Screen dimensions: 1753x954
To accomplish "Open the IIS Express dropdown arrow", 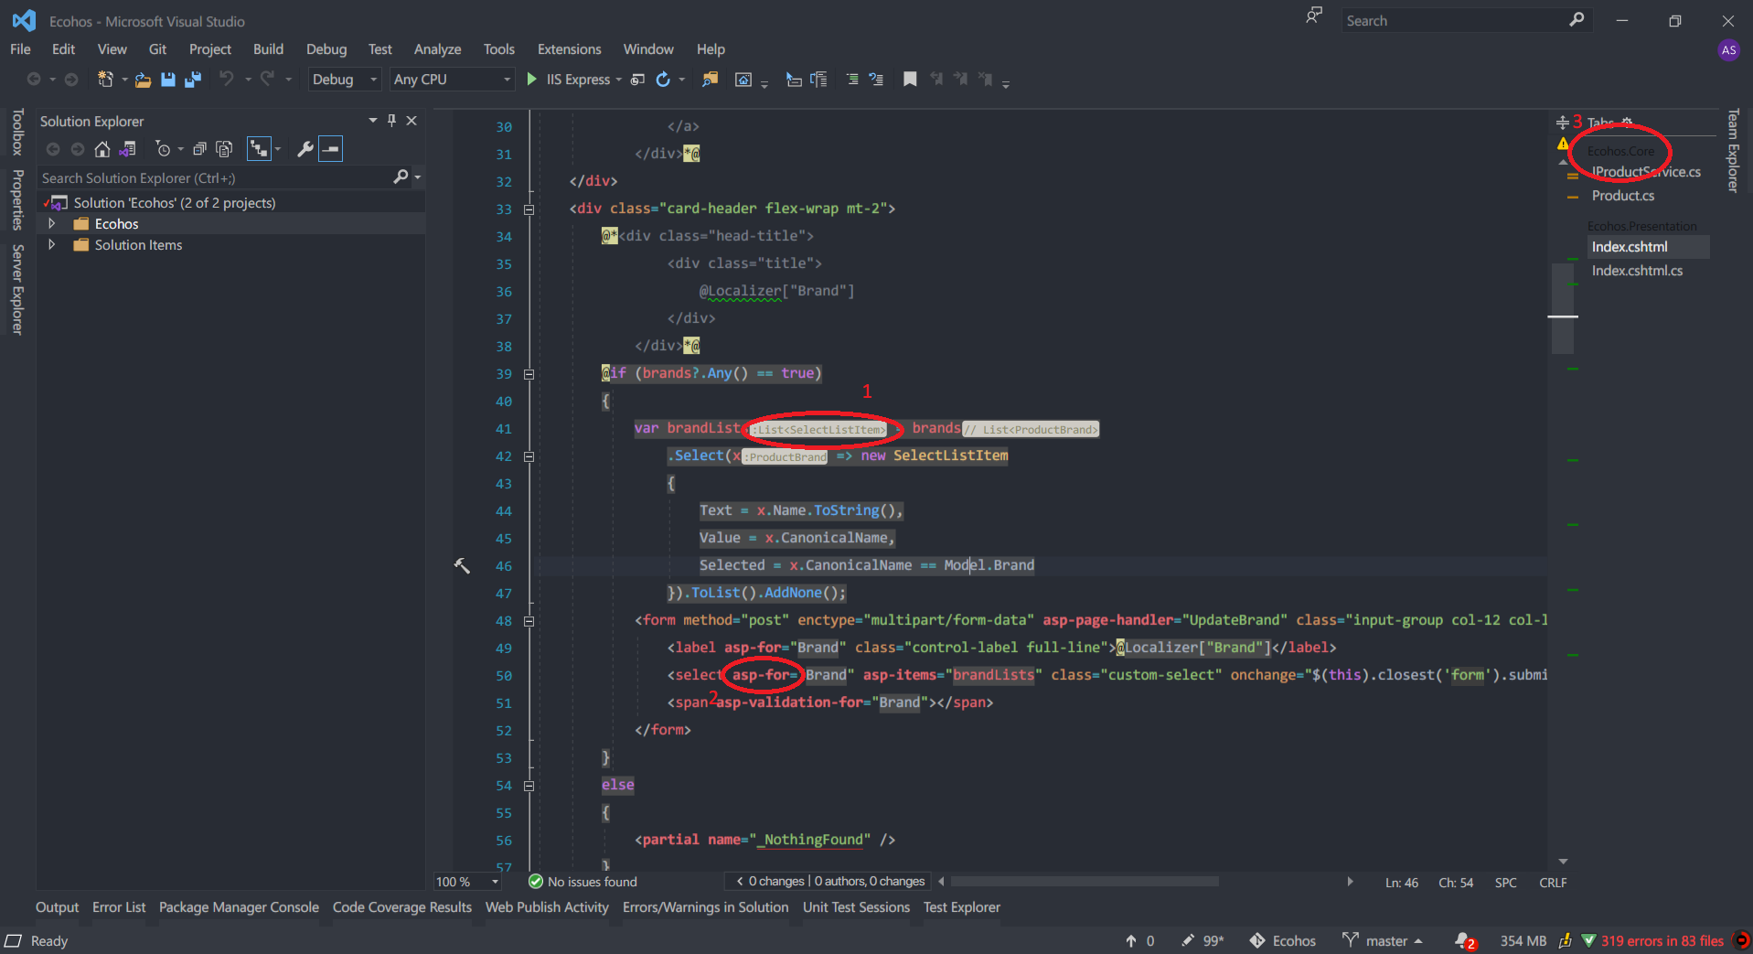I will pos(619,80).
